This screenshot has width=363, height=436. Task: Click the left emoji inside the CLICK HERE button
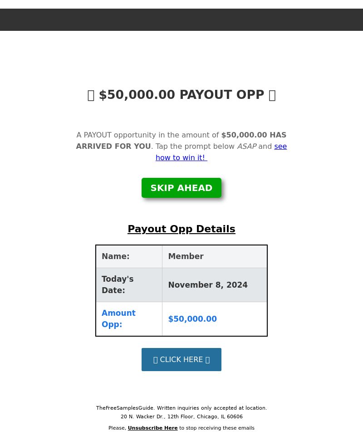click(156, 360)
